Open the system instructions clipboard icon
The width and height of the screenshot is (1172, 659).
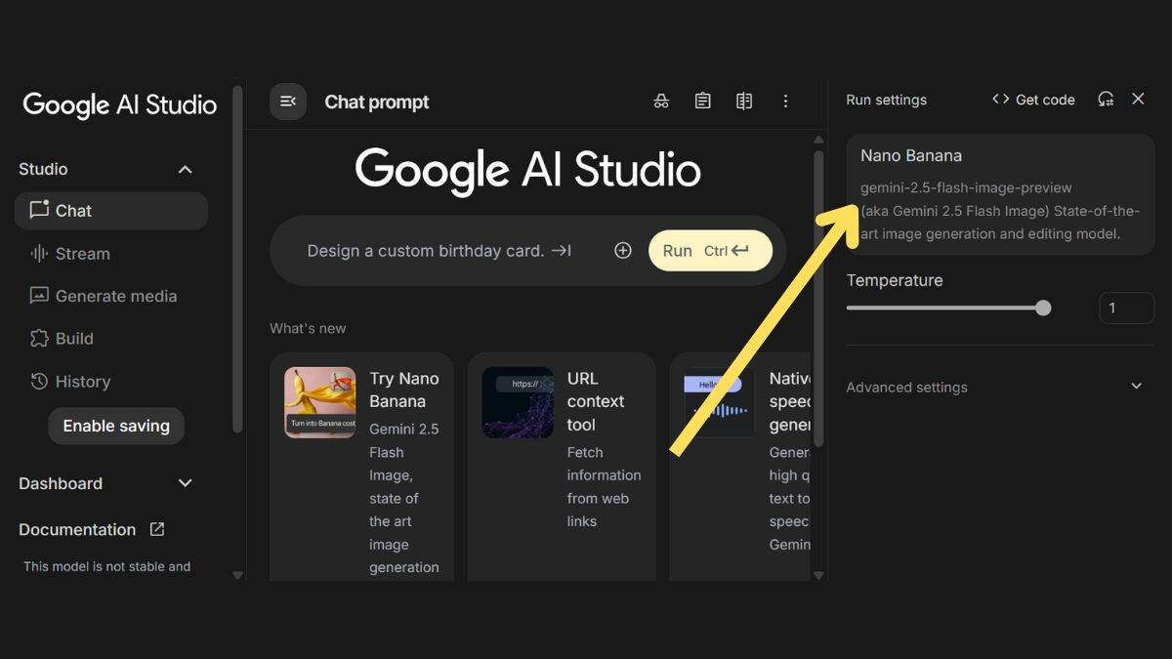[x=702, y=102]
